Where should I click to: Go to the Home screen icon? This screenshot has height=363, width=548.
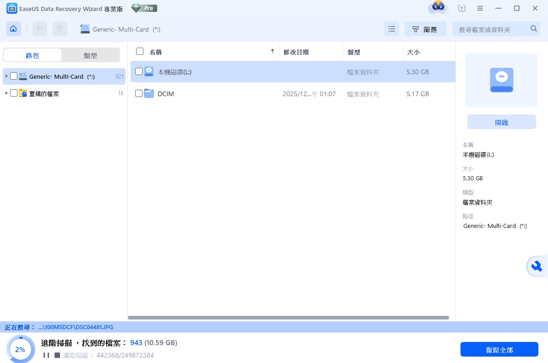click(x=13, y=29)
